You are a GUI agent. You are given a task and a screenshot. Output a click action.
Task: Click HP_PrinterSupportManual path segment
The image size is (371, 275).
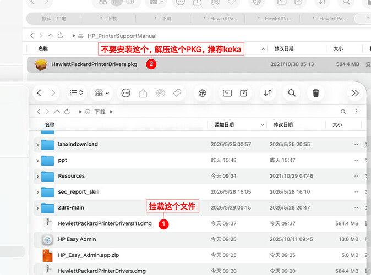point(122,36)
